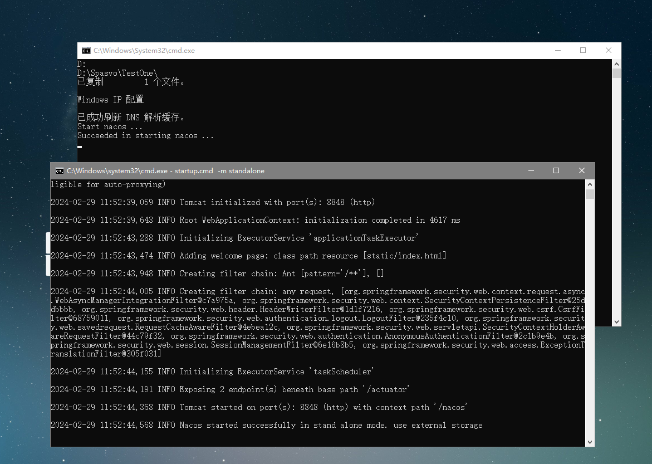Click the cmd icon in the back System32 cmd.exe window title bar
The image size is (652, 464).
[86, 50]
